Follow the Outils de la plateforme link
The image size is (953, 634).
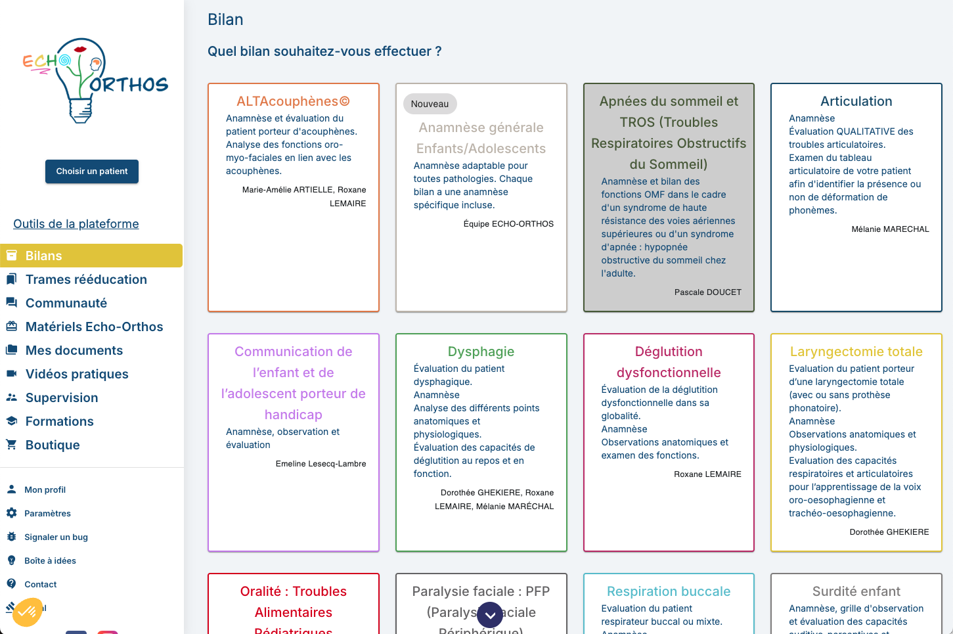point(76,224)
